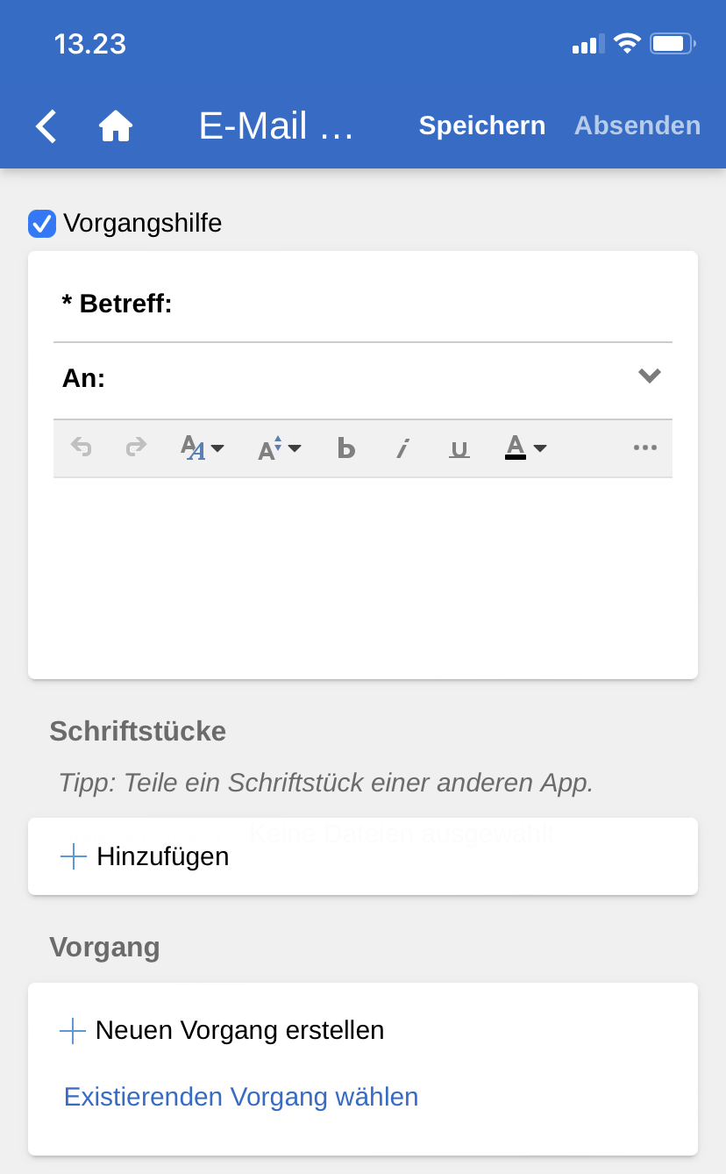Toggle italic text formatting
The image size is (726, 1174).
[402, 448]
